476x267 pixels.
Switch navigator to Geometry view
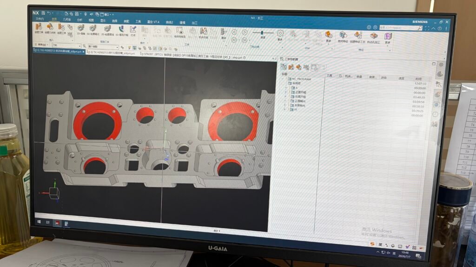coord(299,67)
